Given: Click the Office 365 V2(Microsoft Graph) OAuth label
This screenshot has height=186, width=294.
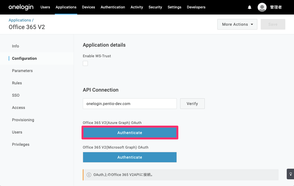Looking at the screenshot, I should pos(116,147).
